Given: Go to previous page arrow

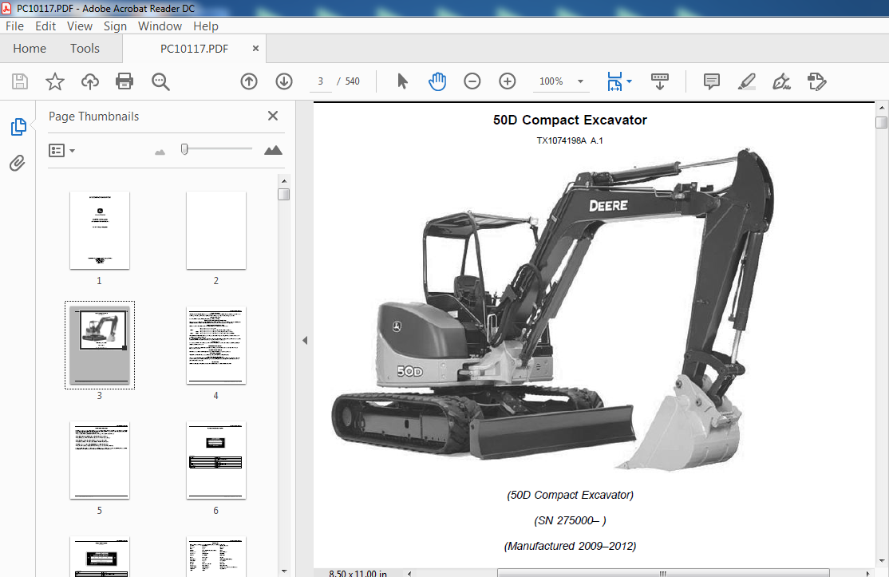Looking at the screenshot, I should point(249,81).
